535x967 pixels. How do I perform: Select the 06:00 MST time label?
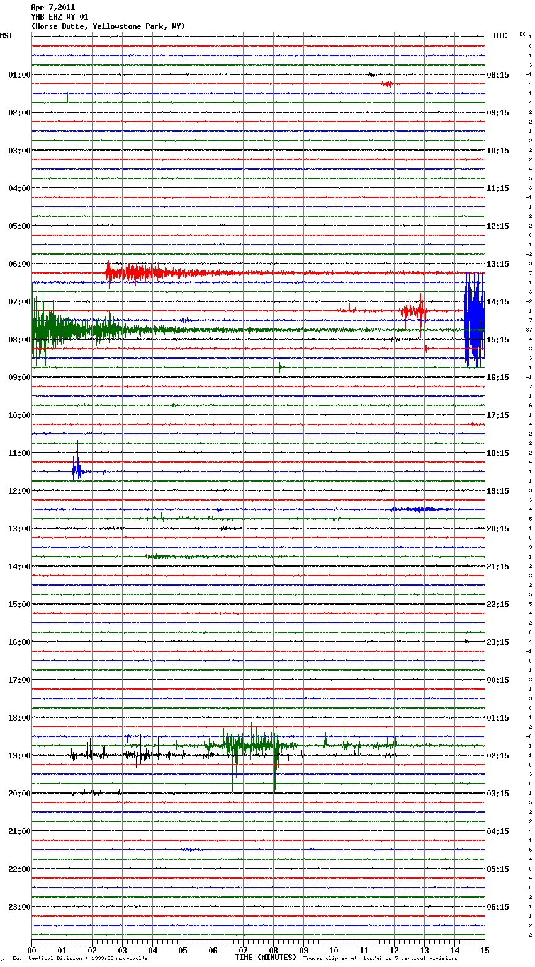20,264
